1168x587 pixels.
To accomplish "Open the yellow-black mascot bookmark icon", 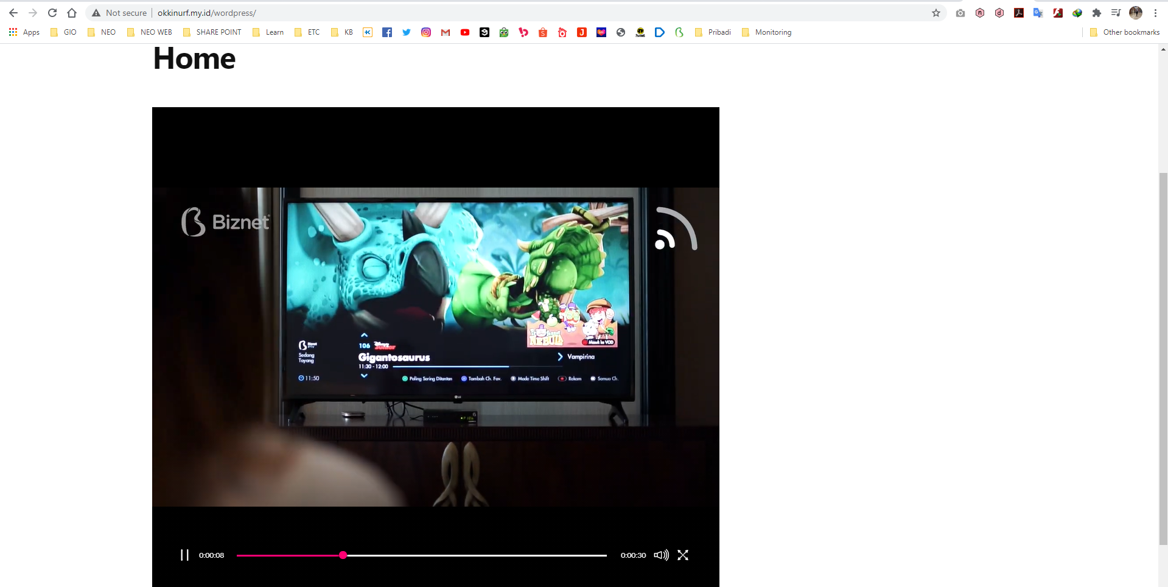I will (640, 32).
